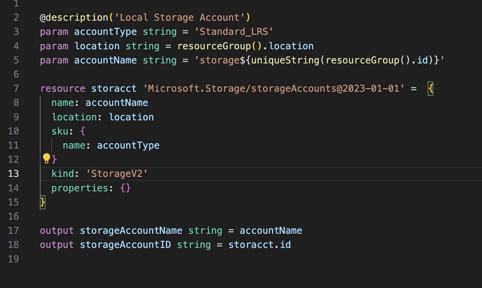Click the lightbulb quick-fix icon on line 12

(x=46, y=158)
